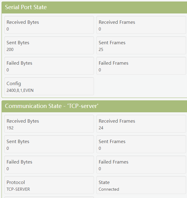Viewport: 187px width, 198px height.
Task: Select the serial Failed Frames field
Action: point(141,66)
